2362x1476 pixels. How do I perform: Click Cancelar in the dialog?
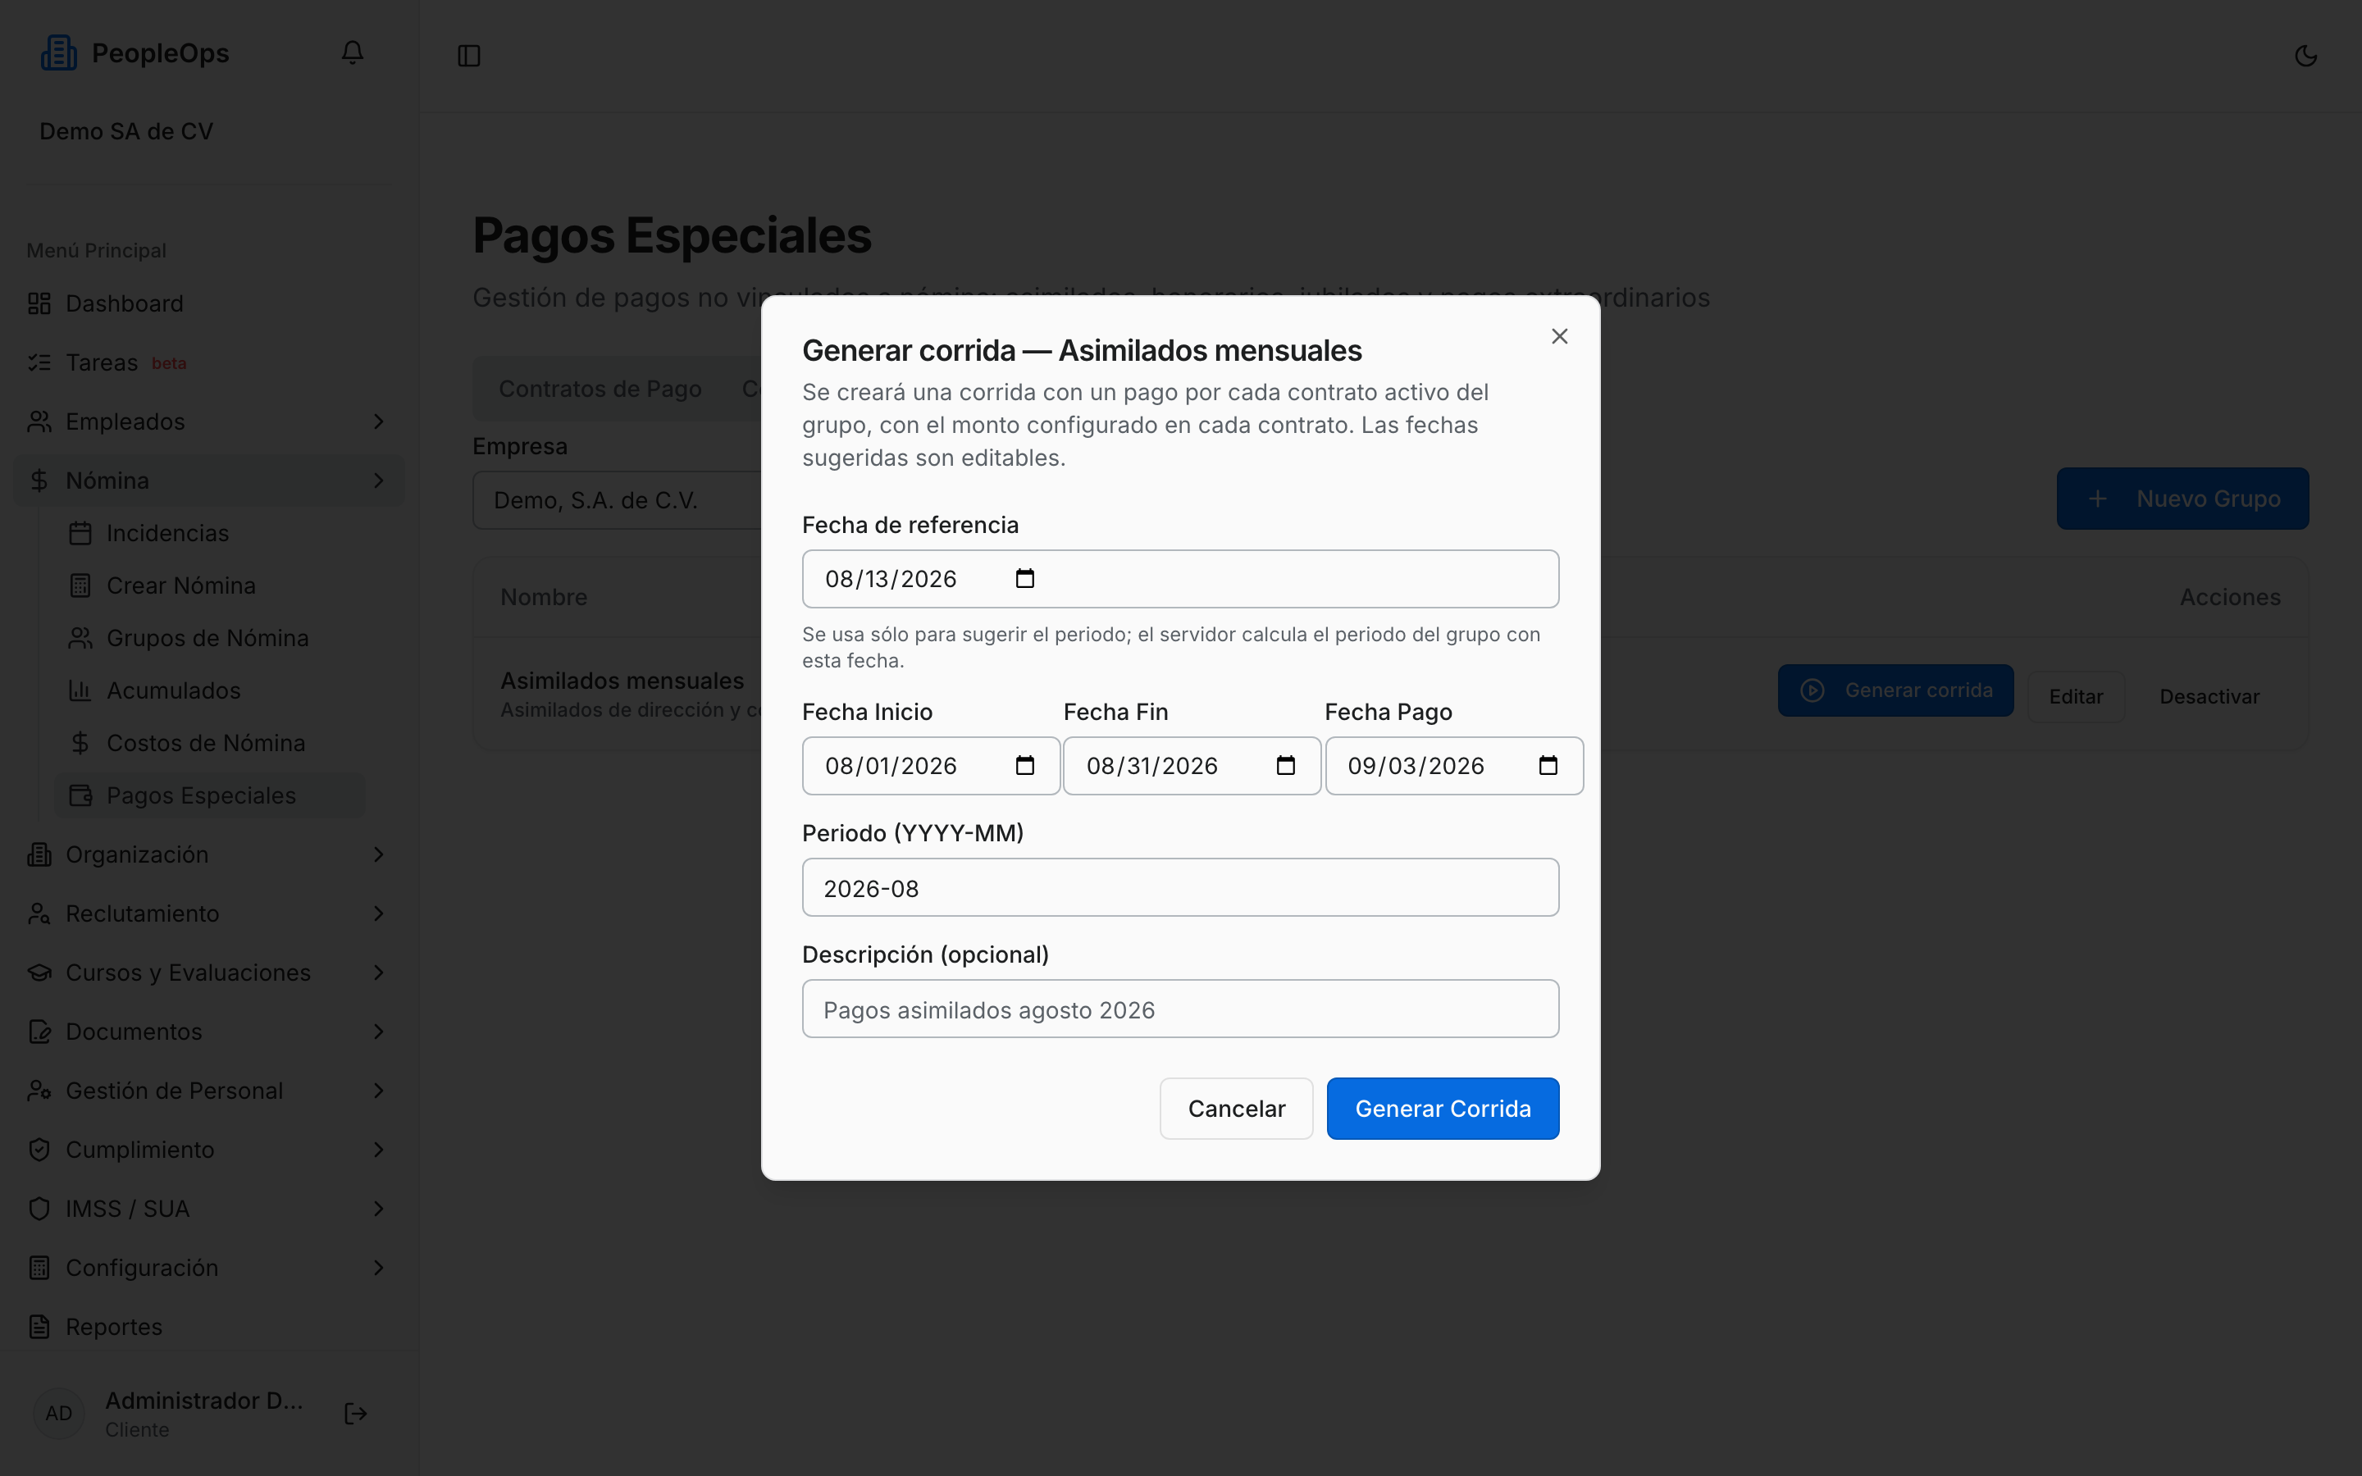tap(1237, 1109)
